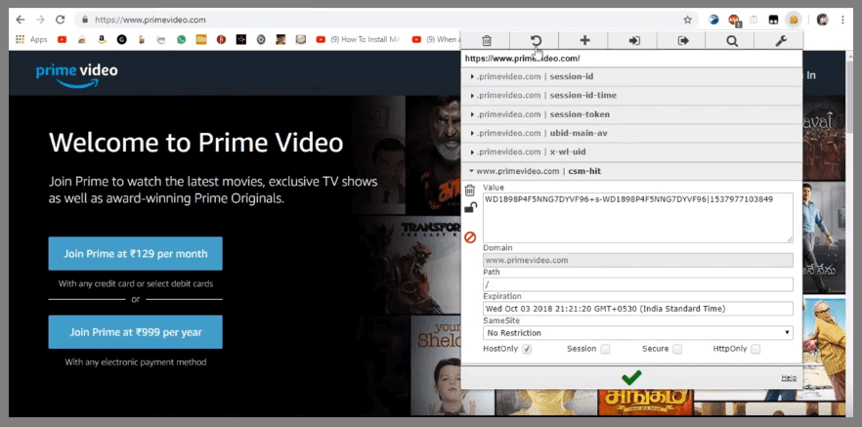Add a new cookie with the plus icon

coord(584,41)
